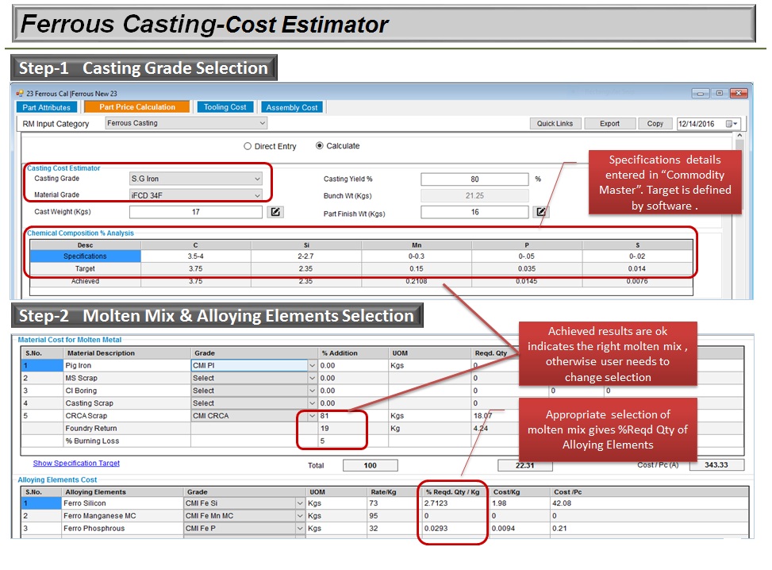Open the Ferro Phosphrous grade dropdown
The image size is (772, 570).
click(x=300, y=528)
